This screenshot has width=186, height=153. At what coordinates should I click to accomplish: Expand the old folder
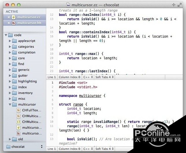tap(10, 139)
